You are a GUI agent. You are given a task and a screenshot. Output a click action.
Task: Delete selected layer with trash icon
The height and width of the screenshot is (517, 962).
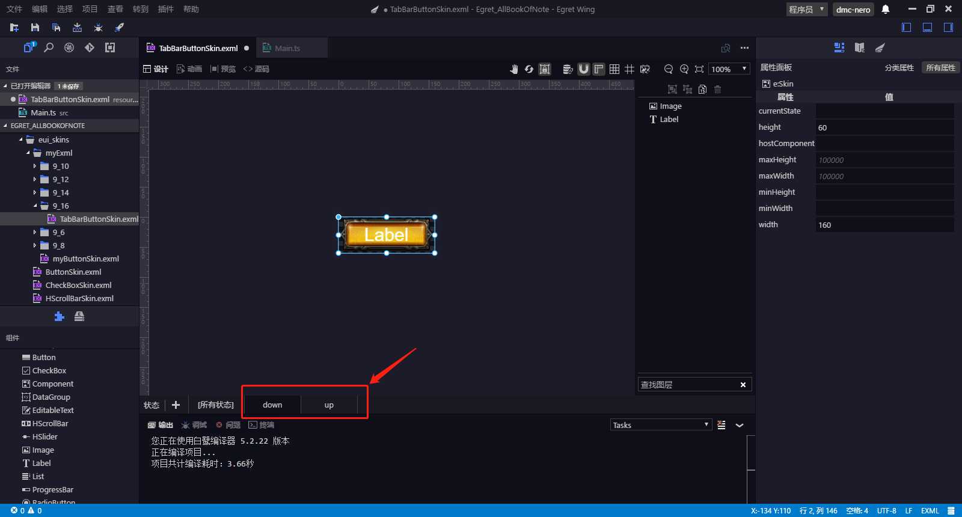click(717, 90)
